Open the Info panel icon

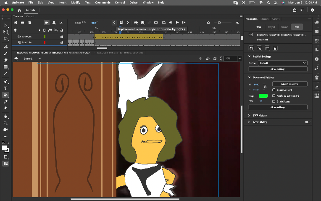pyautogui.click(x=317, y=59)
